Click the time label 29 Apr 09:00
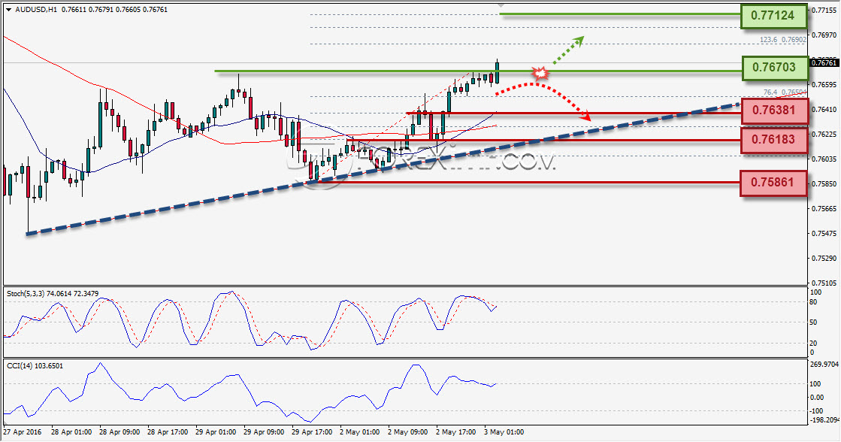 263,431
